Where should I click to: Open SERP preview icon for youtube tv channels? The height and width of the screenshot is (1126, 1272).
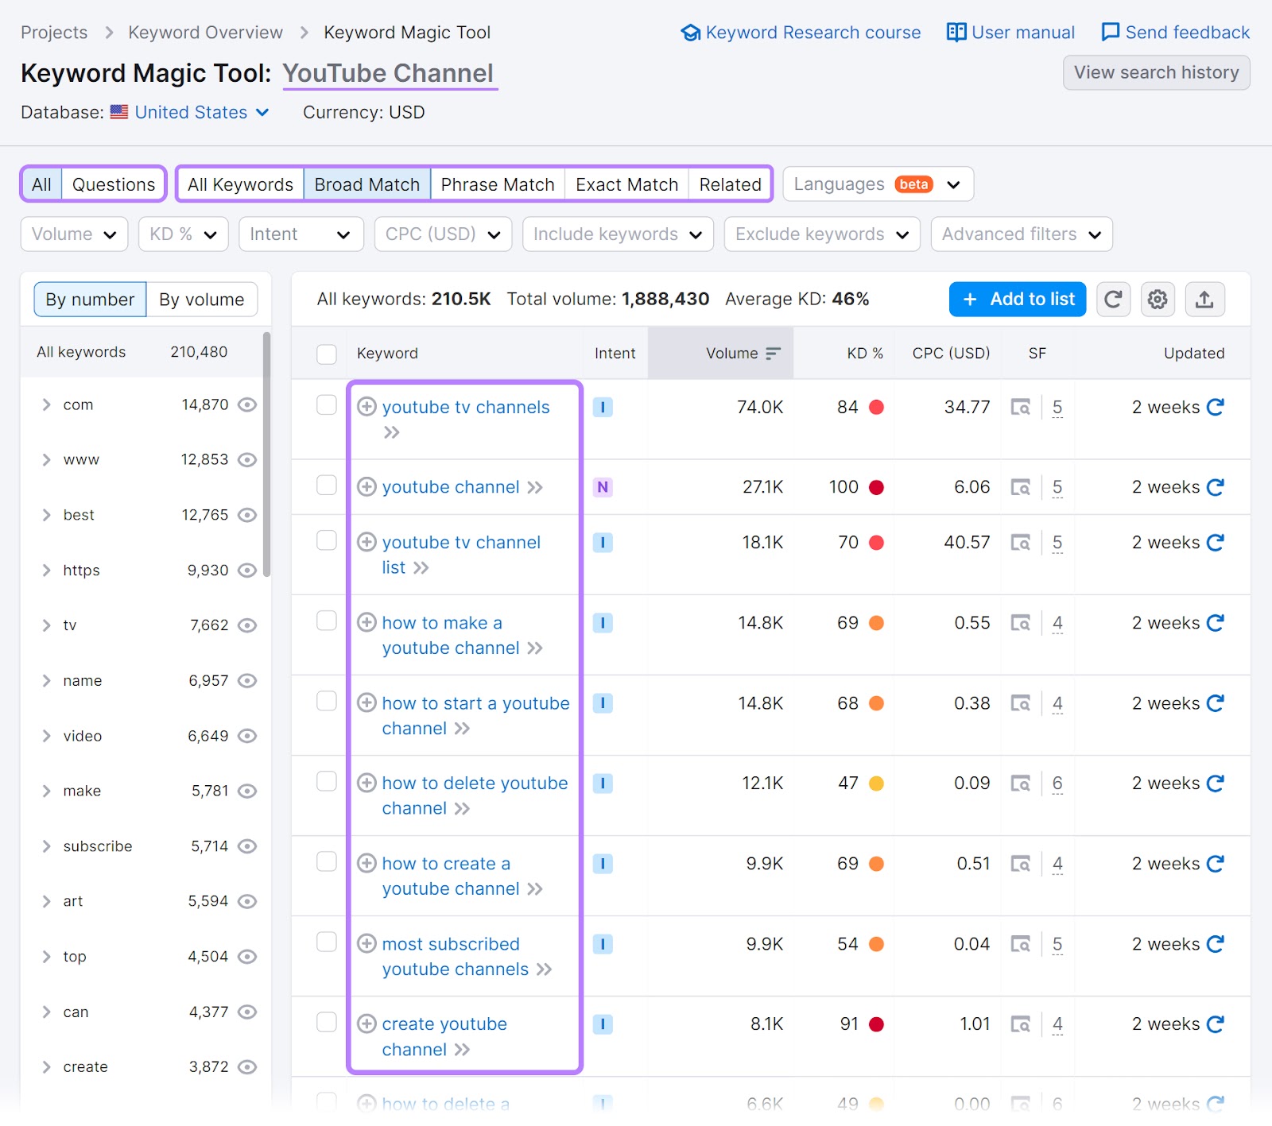click(x=1022, y=407)
